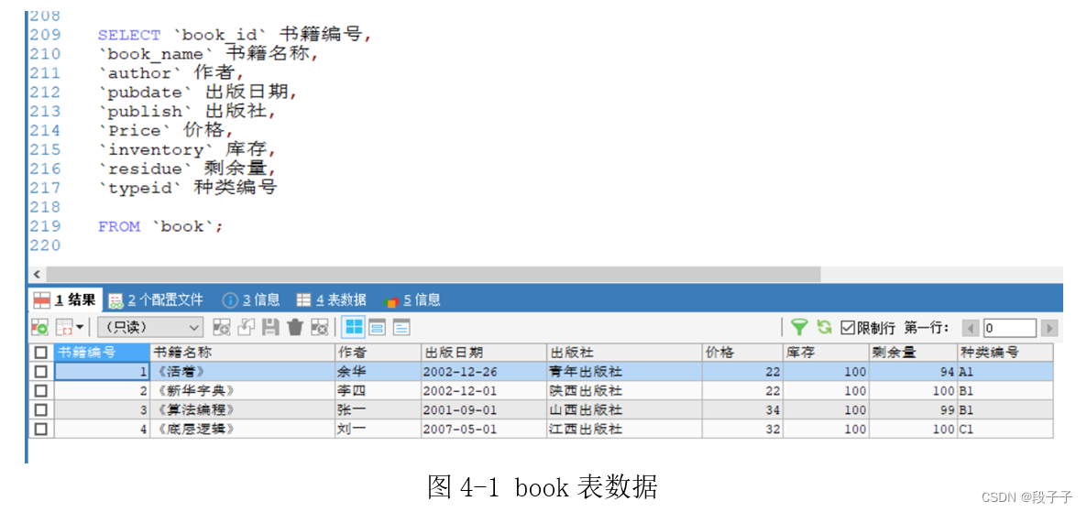Viewport: 1087px width, 512px height.
Task: Toggle the 限制行 checkbox
Action: click(847, 328)
